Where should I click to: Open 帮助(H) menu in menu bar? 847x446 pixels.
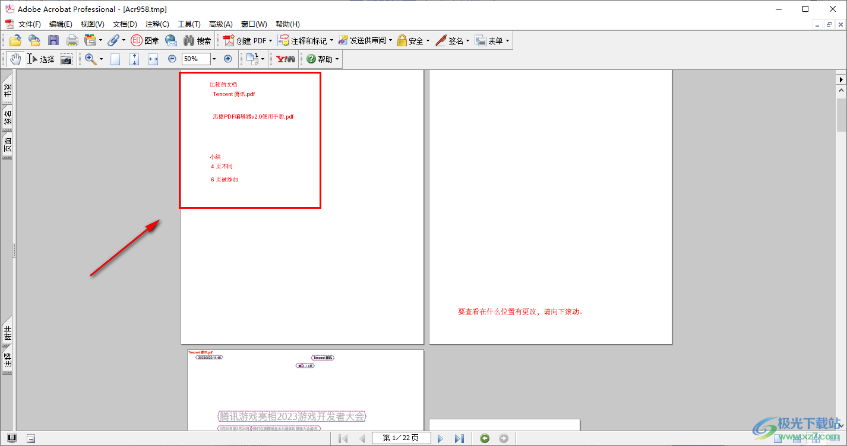[287, 24]
